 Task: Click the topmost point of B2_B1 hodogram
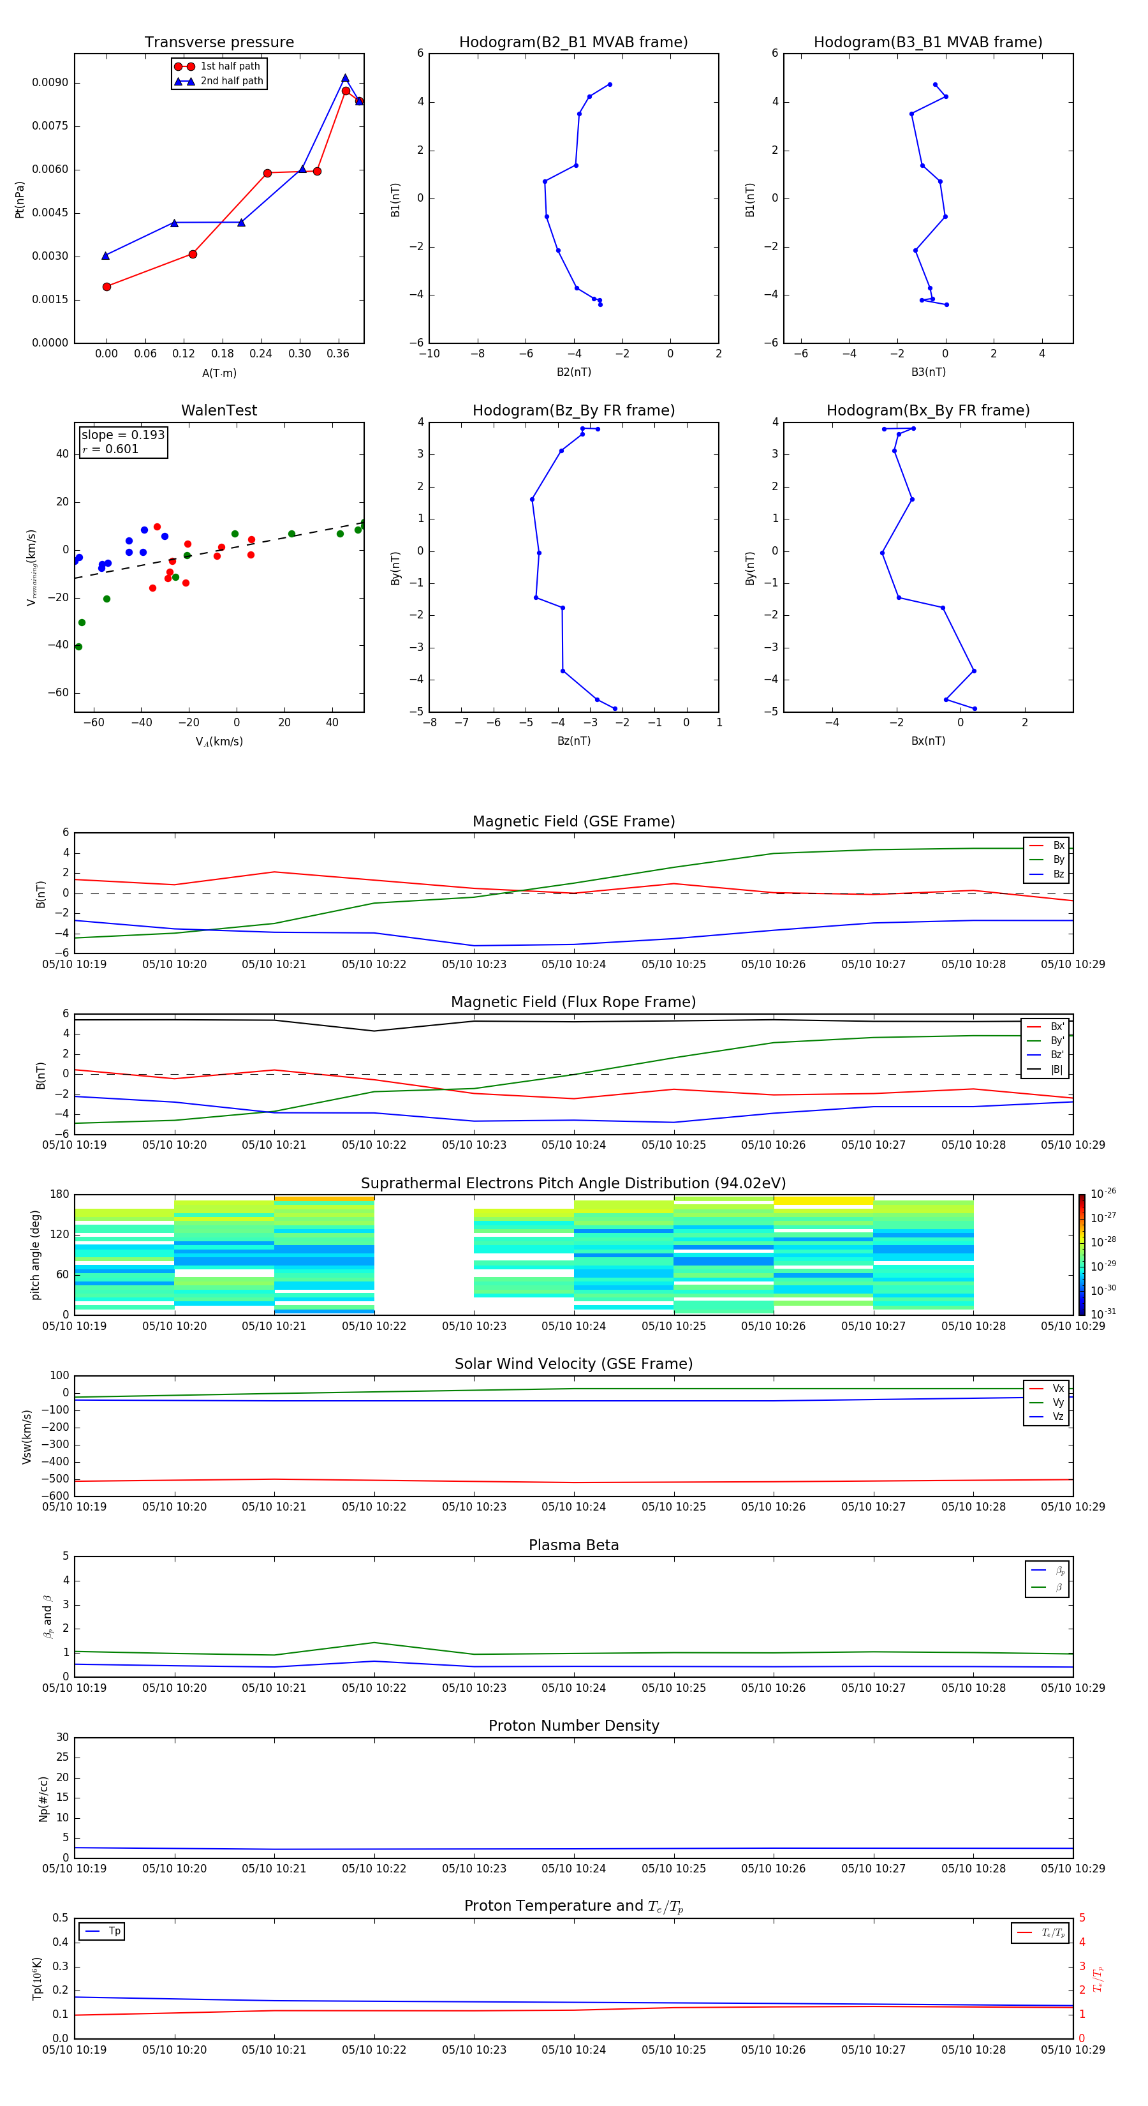(610, 84)
